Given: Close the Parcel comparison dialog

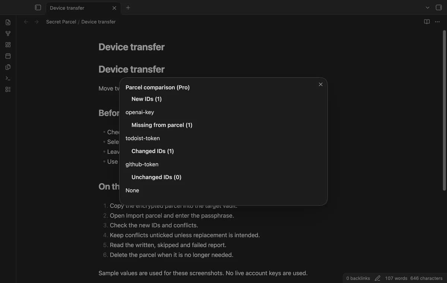Looking at the screenshot, I should tap(321, 84).
